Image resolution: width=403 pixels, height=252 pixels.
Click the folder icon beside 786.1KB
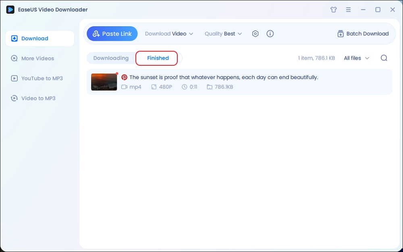(210, 87)
